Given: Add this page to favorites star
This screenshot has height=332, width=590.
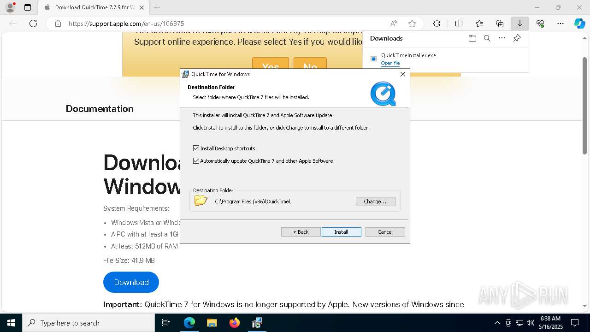Looking at the screenshot, I should pyautogui.click(x=412, y=24).
